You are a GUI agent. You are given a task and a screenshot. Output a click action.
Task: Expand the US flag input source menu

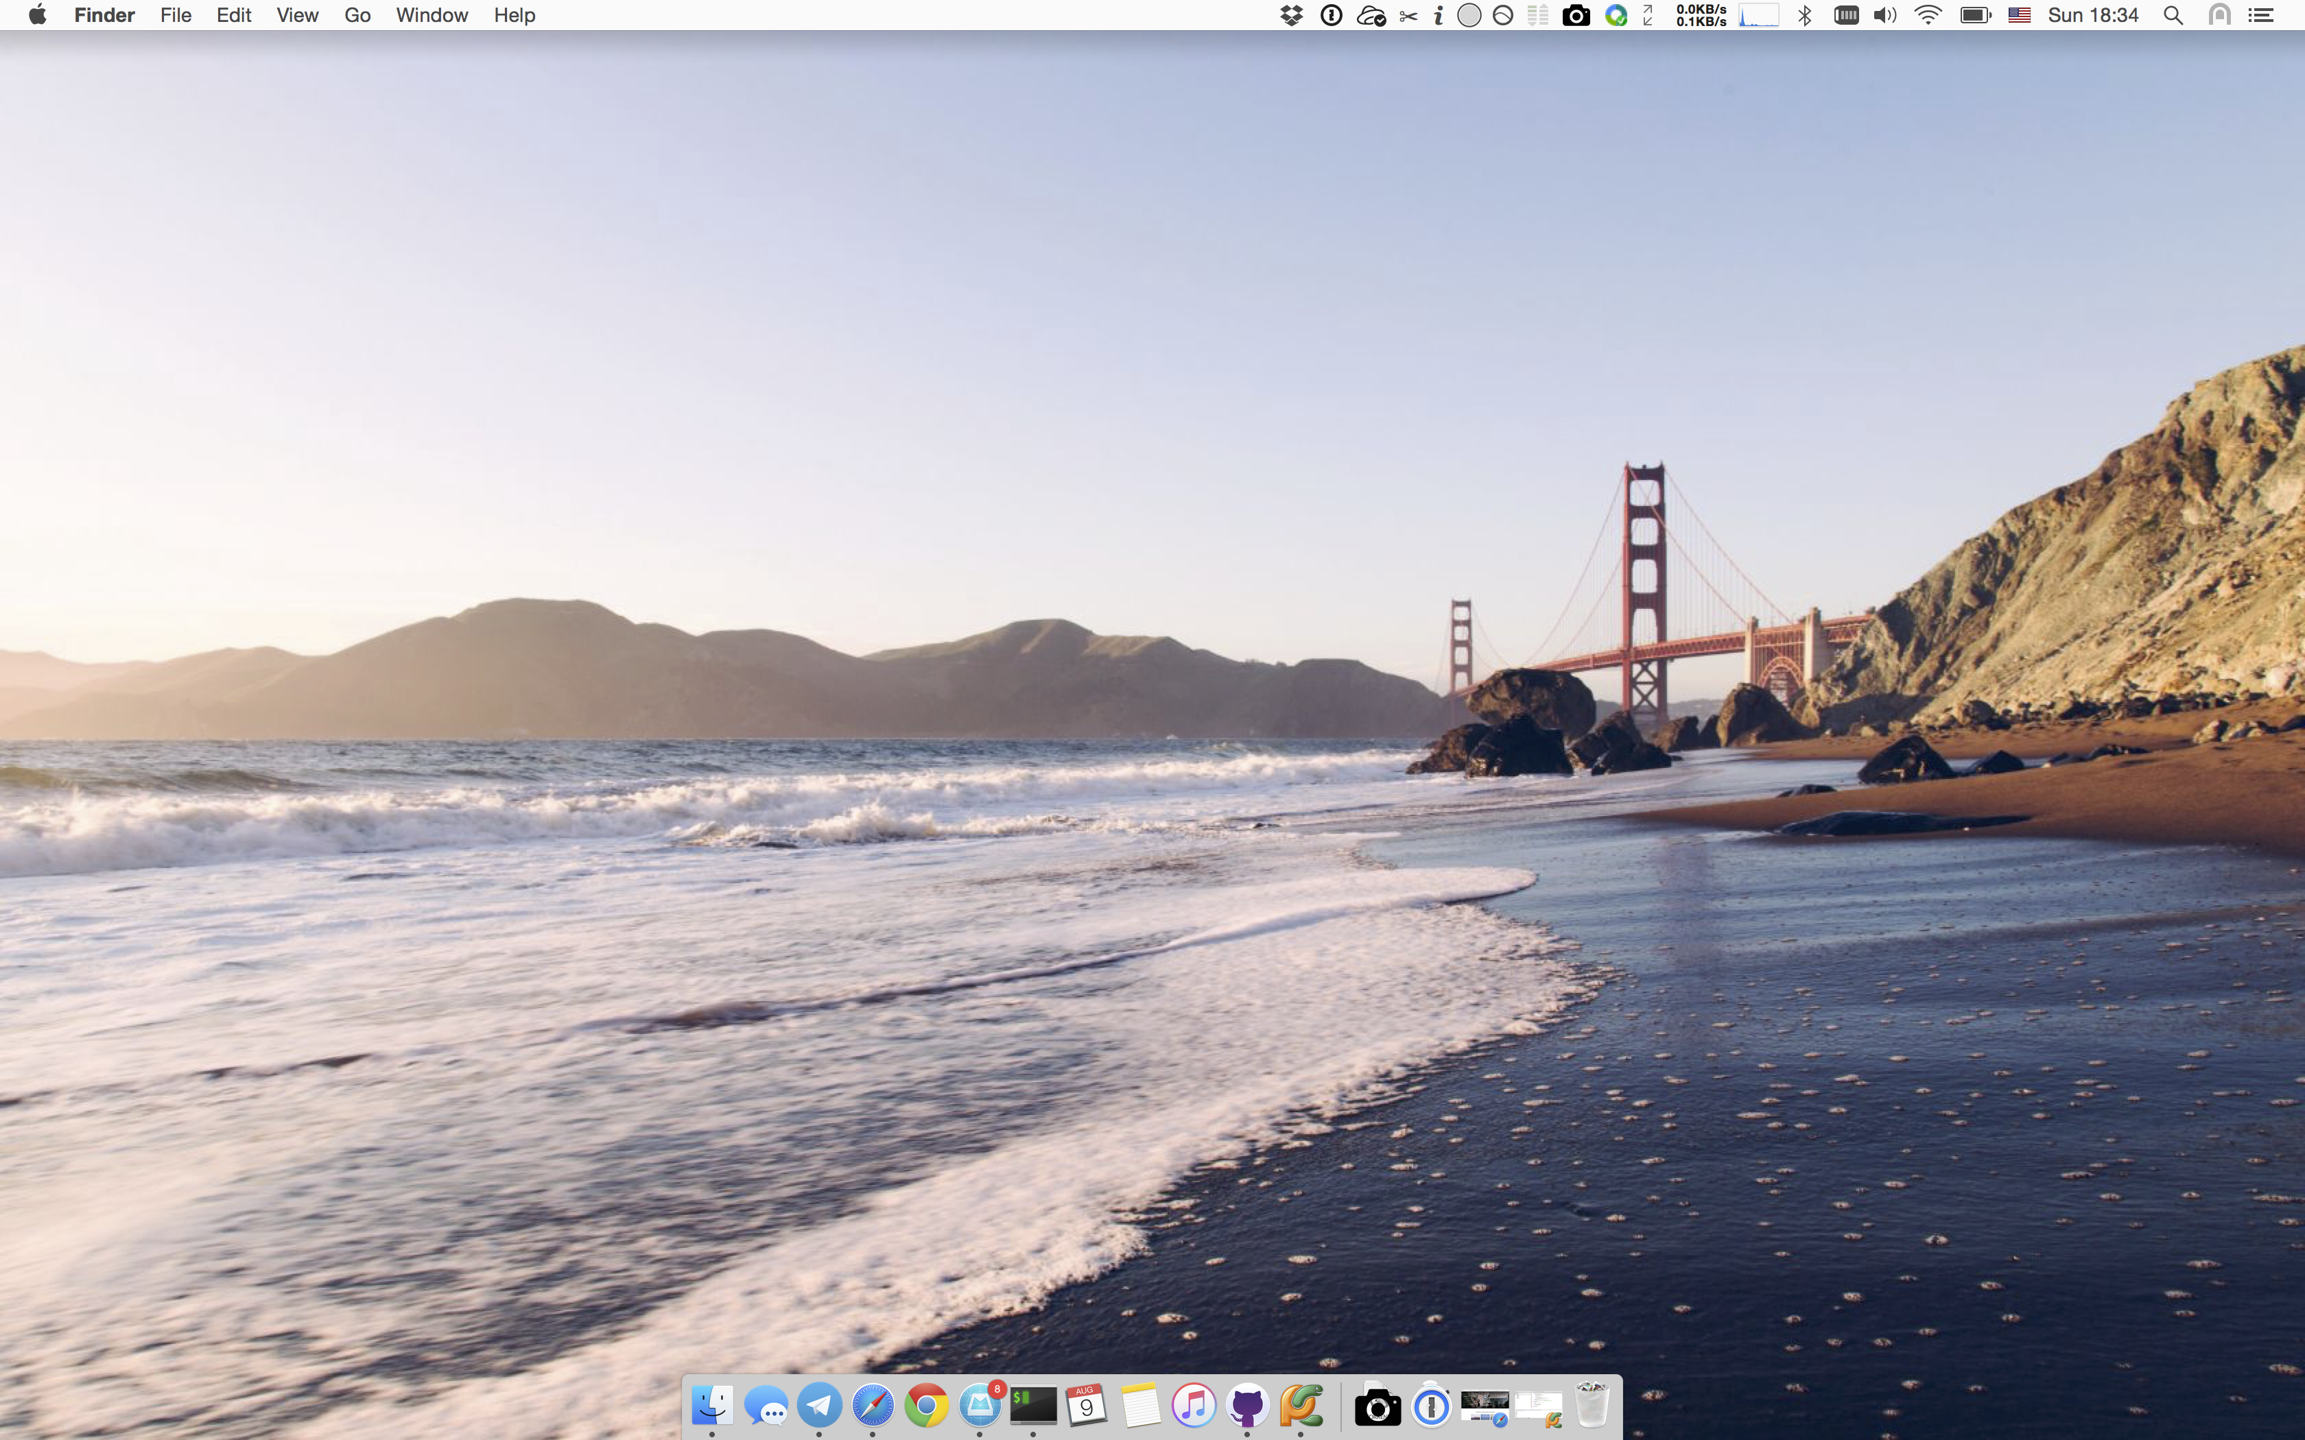point(2019,15)
